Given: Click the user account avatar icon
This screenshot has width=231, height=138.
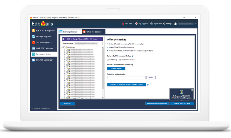Looking at the screenshot, I should point(175,24).
